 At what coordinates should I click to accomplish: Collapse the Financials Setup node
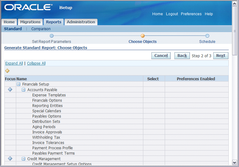pyautogui.click(x=18, y=84)
